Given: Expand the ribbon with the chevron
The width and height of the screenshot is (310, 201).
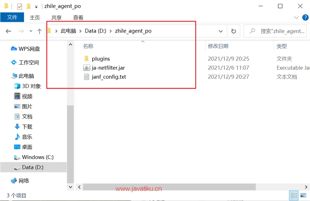Looking at the screenshot, I should (x=296, y=18).
